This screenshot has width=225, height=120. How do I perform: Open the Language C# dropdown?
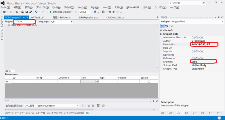point(72,22)
